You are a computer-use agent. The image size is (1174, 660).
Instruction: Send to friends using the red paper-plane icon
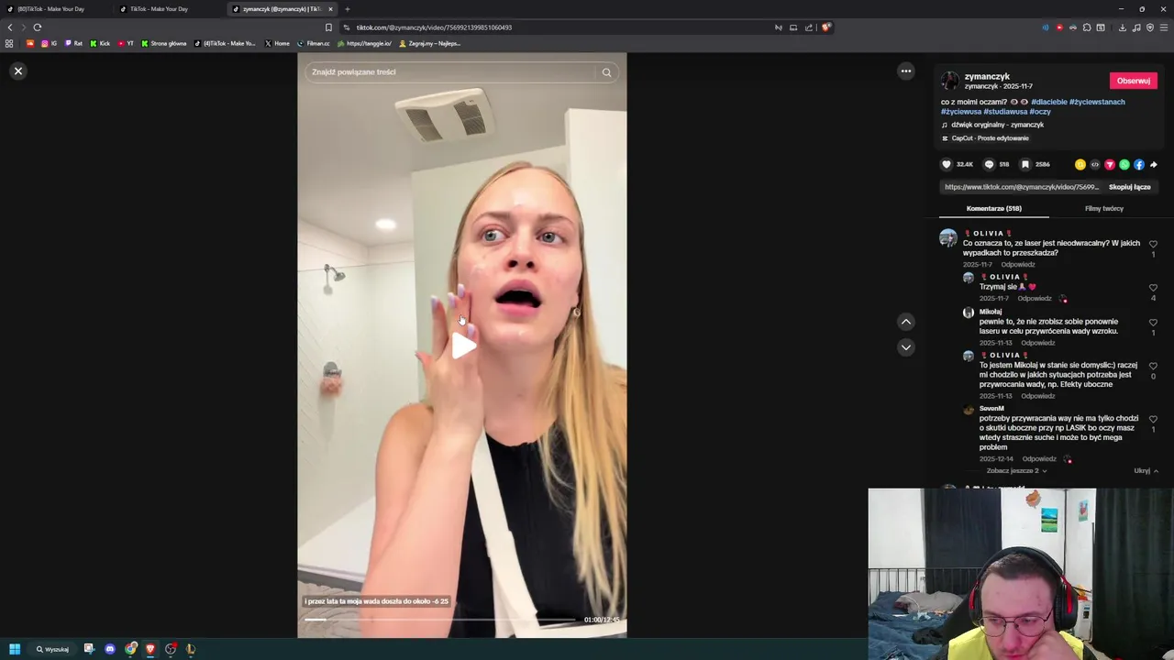pyautogui.click(x=1109, y=165)
